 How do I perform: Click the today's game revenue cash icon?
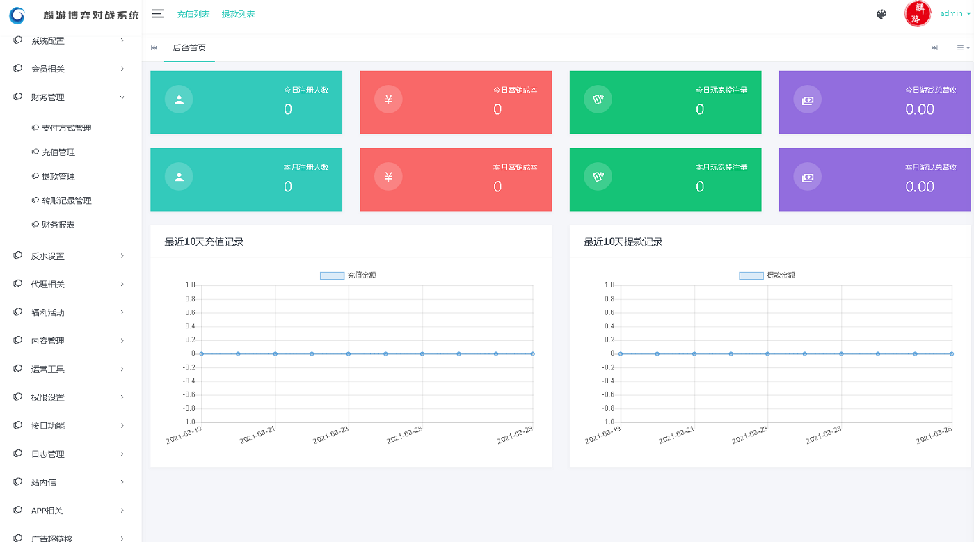coord(807,99)
